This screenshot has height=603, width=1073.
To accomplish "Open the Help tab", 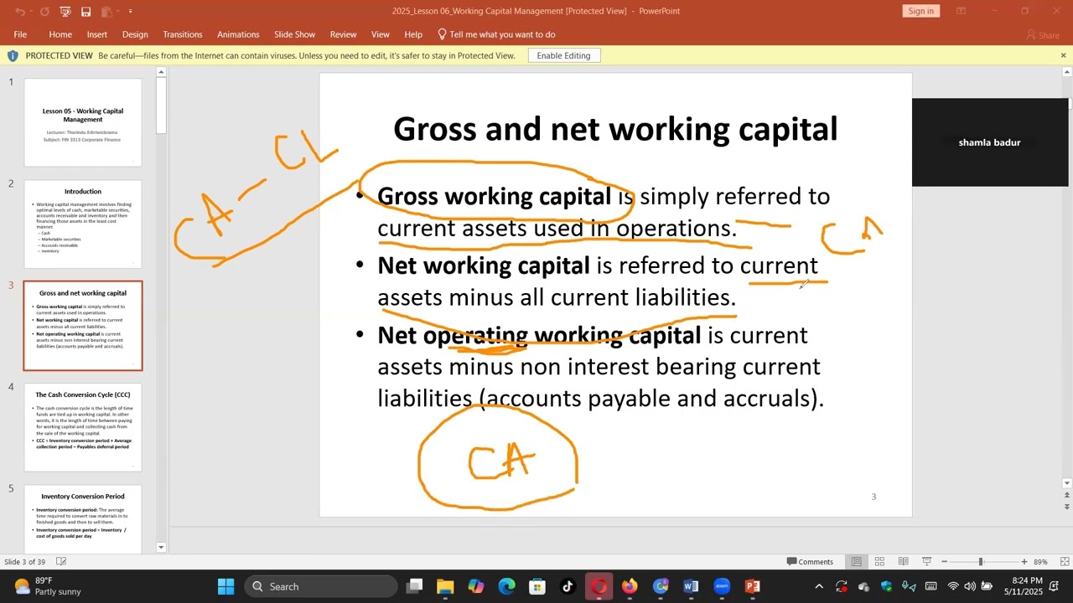I will pyautogui.click(x=413, y=34).
